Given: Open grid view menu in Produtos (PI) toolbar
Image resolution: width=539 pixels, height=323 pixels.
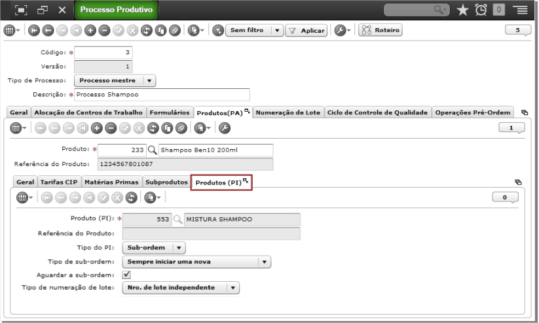Looking at the screenshot, I should pos(25,197).
